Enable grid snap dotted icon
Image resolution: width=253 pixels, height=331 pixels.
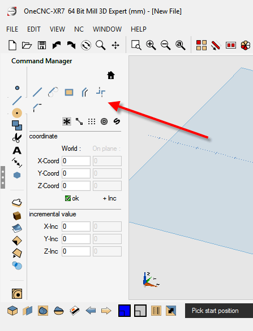(x=92, y=121)
